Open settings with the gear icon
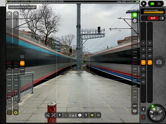This screenshot has height=124, width=166. (80, 115)
